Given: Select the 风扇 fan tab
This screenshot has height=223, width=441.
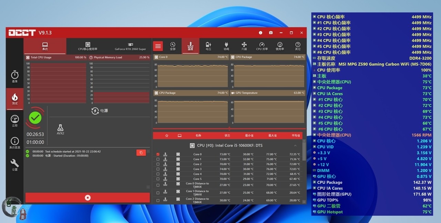Looking at the screenshot, I should [244, 46].
